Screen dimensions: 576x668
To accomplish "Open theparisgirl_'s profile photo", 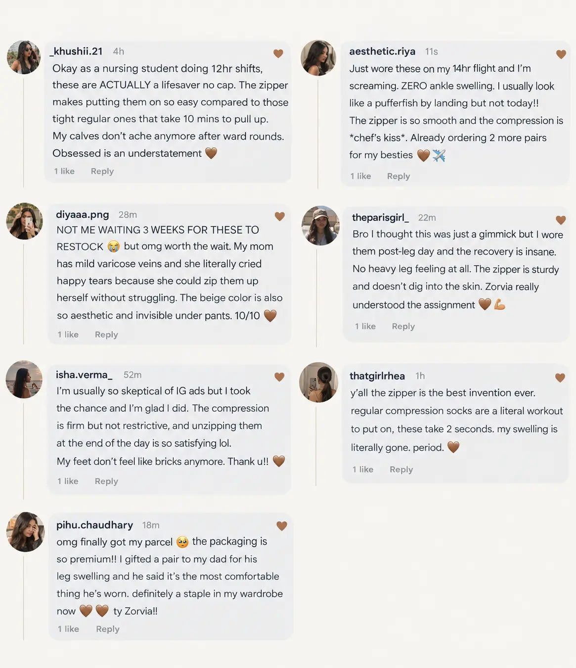I will point(320,226).
